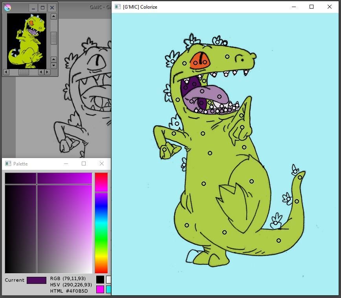The height and width of the screenshot is (298, 341).
Task: Click the paintbrush app icon in small preview window
Action: (7, 7)
